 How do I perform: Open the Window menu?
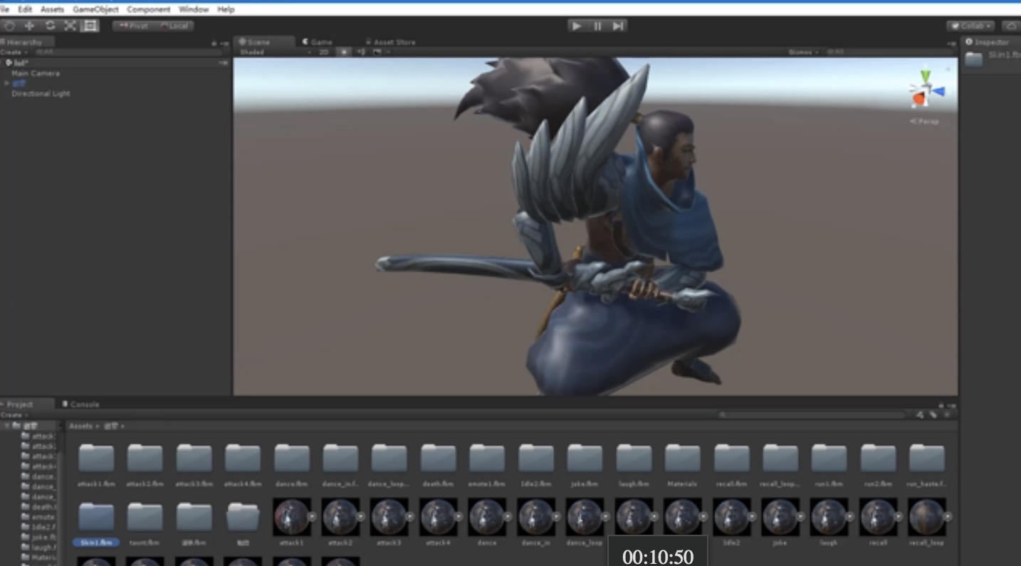pyautogui.click(x=194, y=9)
